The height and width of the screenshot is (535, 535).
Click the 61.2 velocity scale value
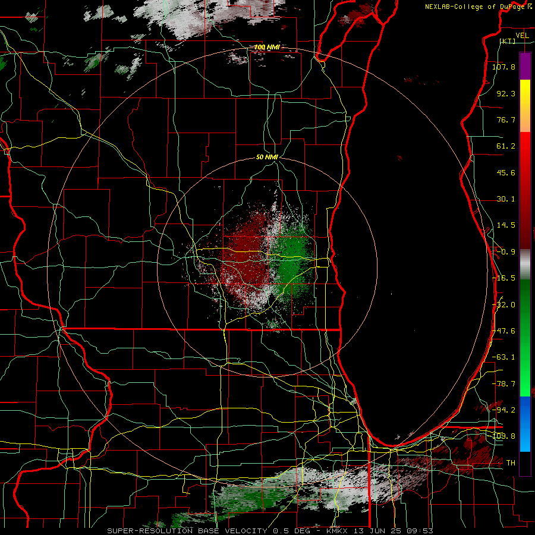(x=506, y=146)
